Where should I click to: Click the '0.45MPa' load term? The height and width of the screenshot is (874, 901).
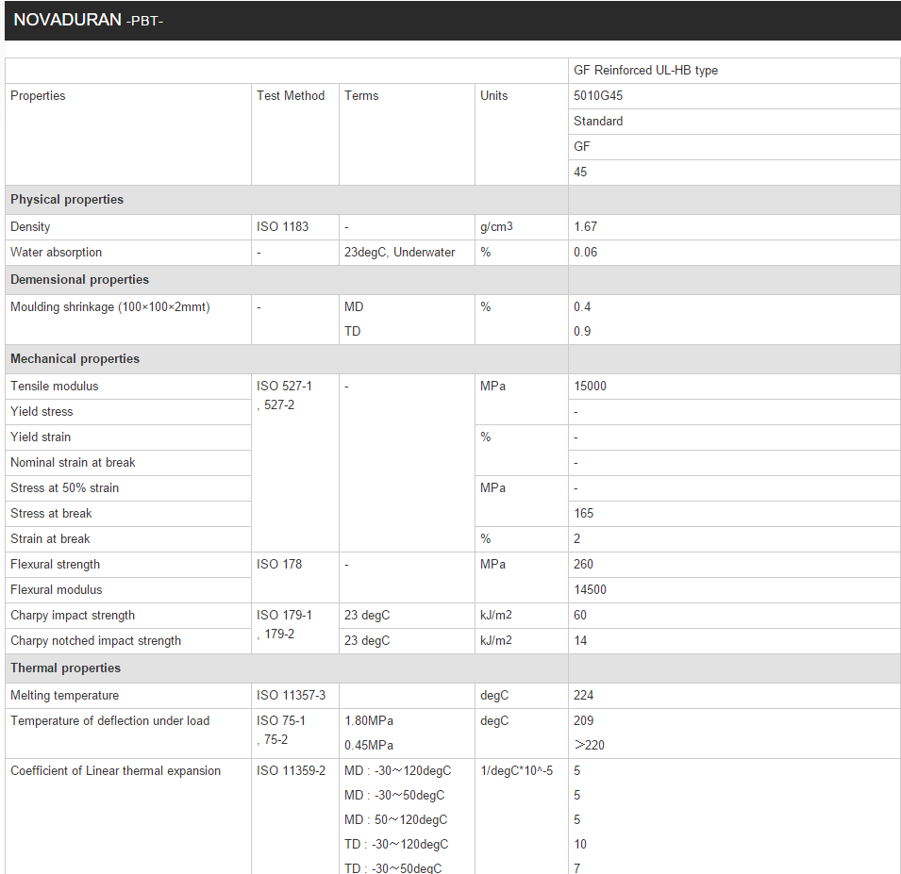pos(369,746)
